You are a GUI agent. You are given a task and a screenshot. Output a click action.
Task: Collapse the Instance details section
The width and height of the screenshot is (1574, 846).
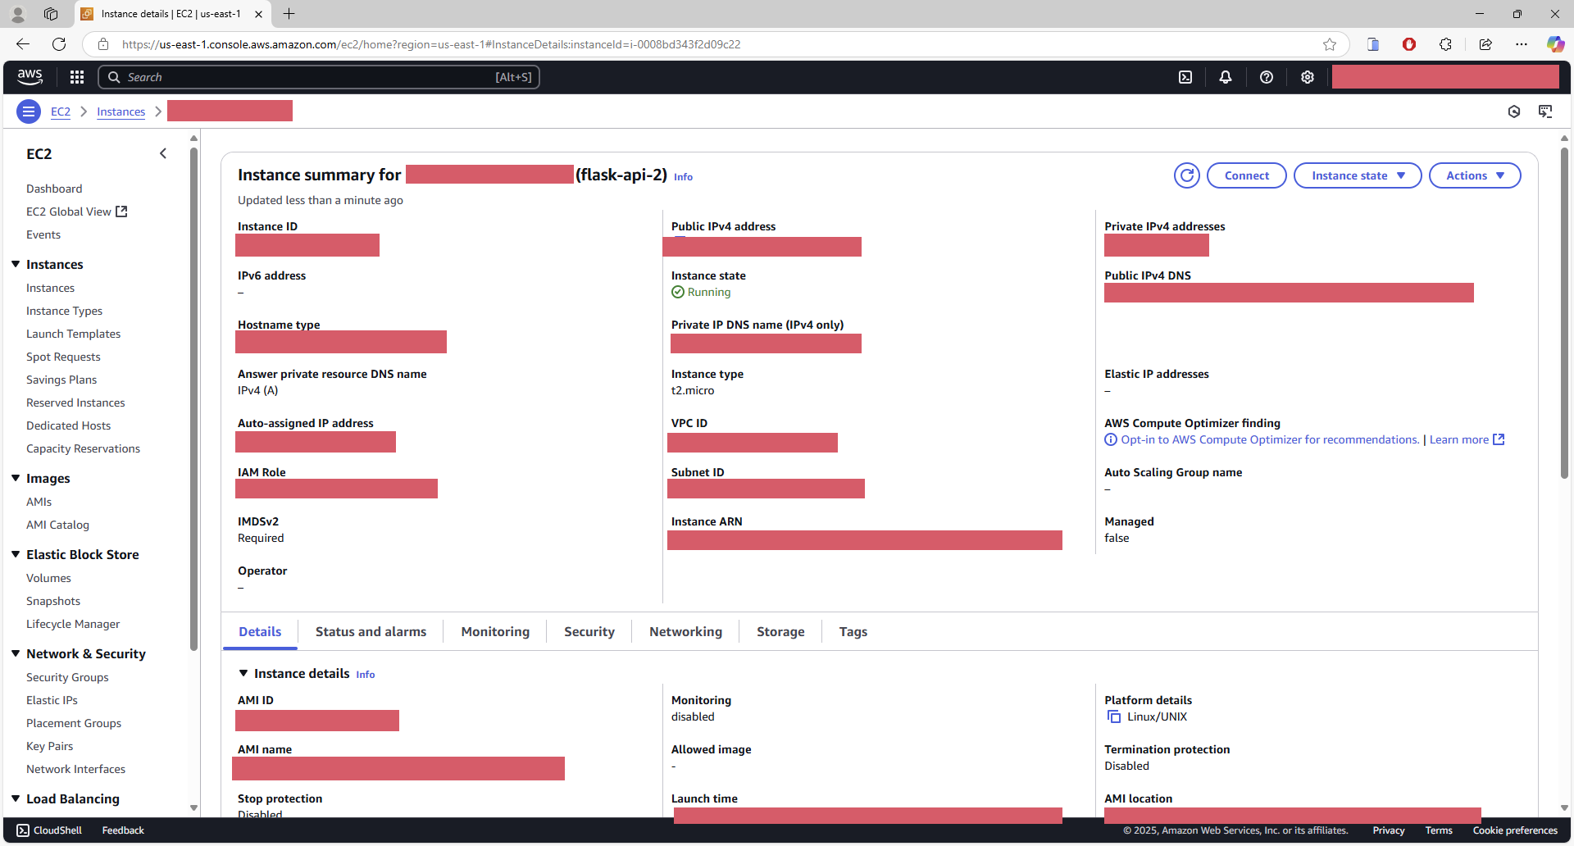tap(243, 674)
